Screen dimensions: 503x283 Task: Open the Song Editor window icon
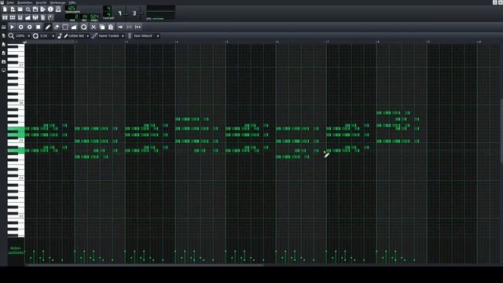[x=5, y=17]
